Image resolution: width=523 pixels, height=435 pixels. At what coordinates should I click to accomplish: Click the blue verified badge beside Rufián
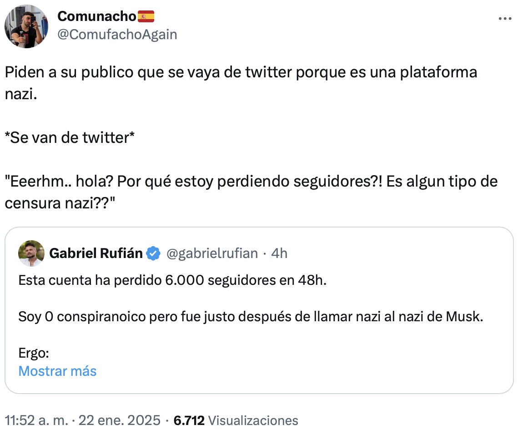pos(154,253)
